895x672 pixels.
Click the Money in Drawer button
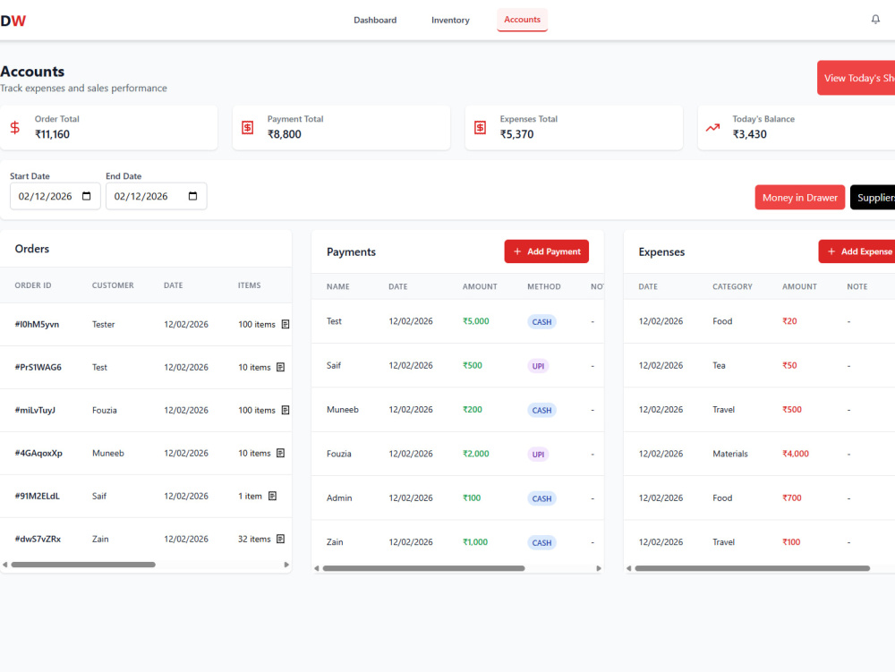(799, 198)
